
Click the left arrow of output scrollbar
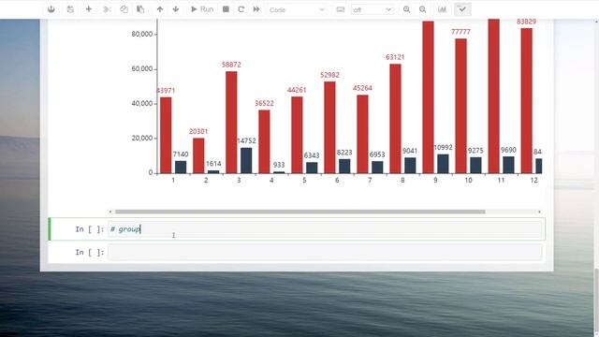click(110, 212)
